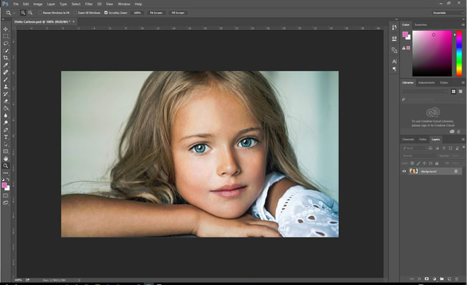Hide the Background layer with eye icon
The height and width of the screenshot is (285, 467).
click(x=404, y=171)
